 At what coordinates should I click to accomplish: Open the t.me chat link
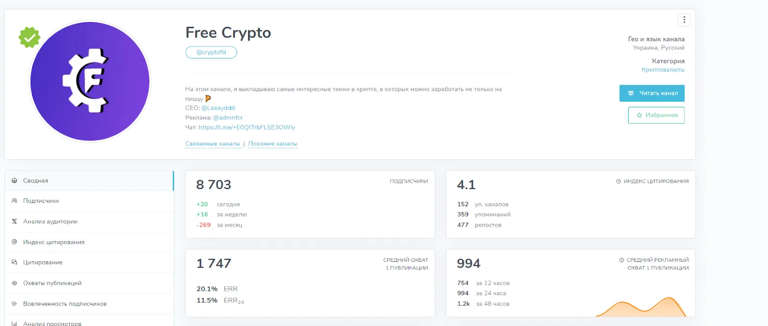(247, 127)
